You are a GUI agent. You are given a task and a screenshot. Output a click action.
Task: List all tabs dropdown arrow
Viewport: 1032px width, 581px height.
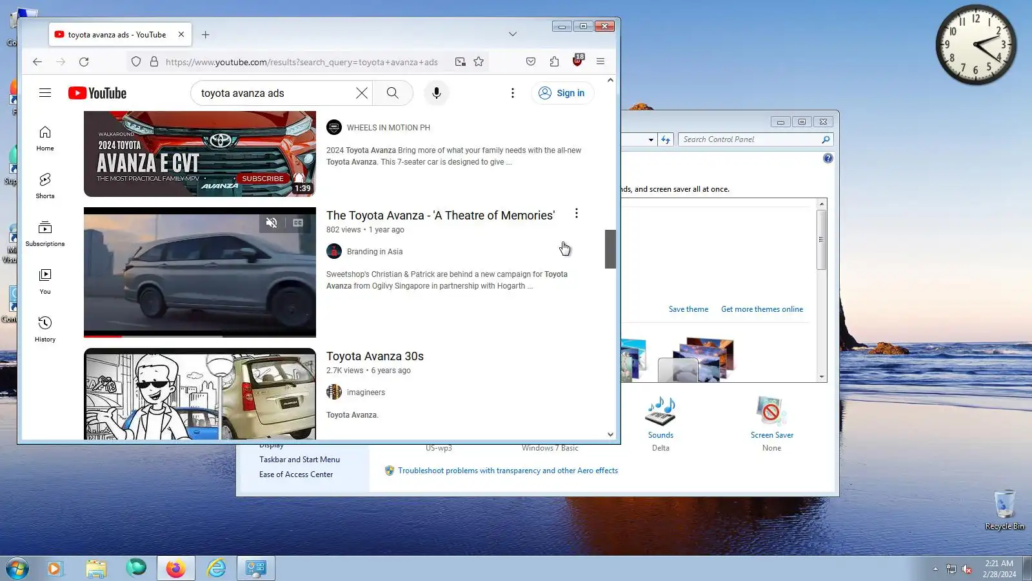coord(513,34)
